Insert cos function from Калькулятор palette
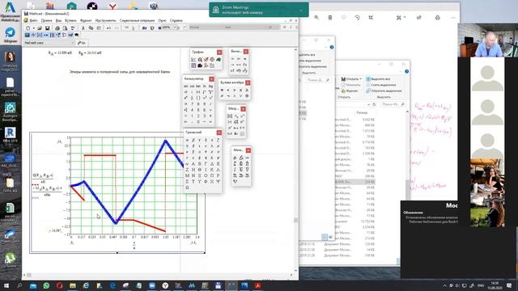The image size is (518, 291). 193,86
